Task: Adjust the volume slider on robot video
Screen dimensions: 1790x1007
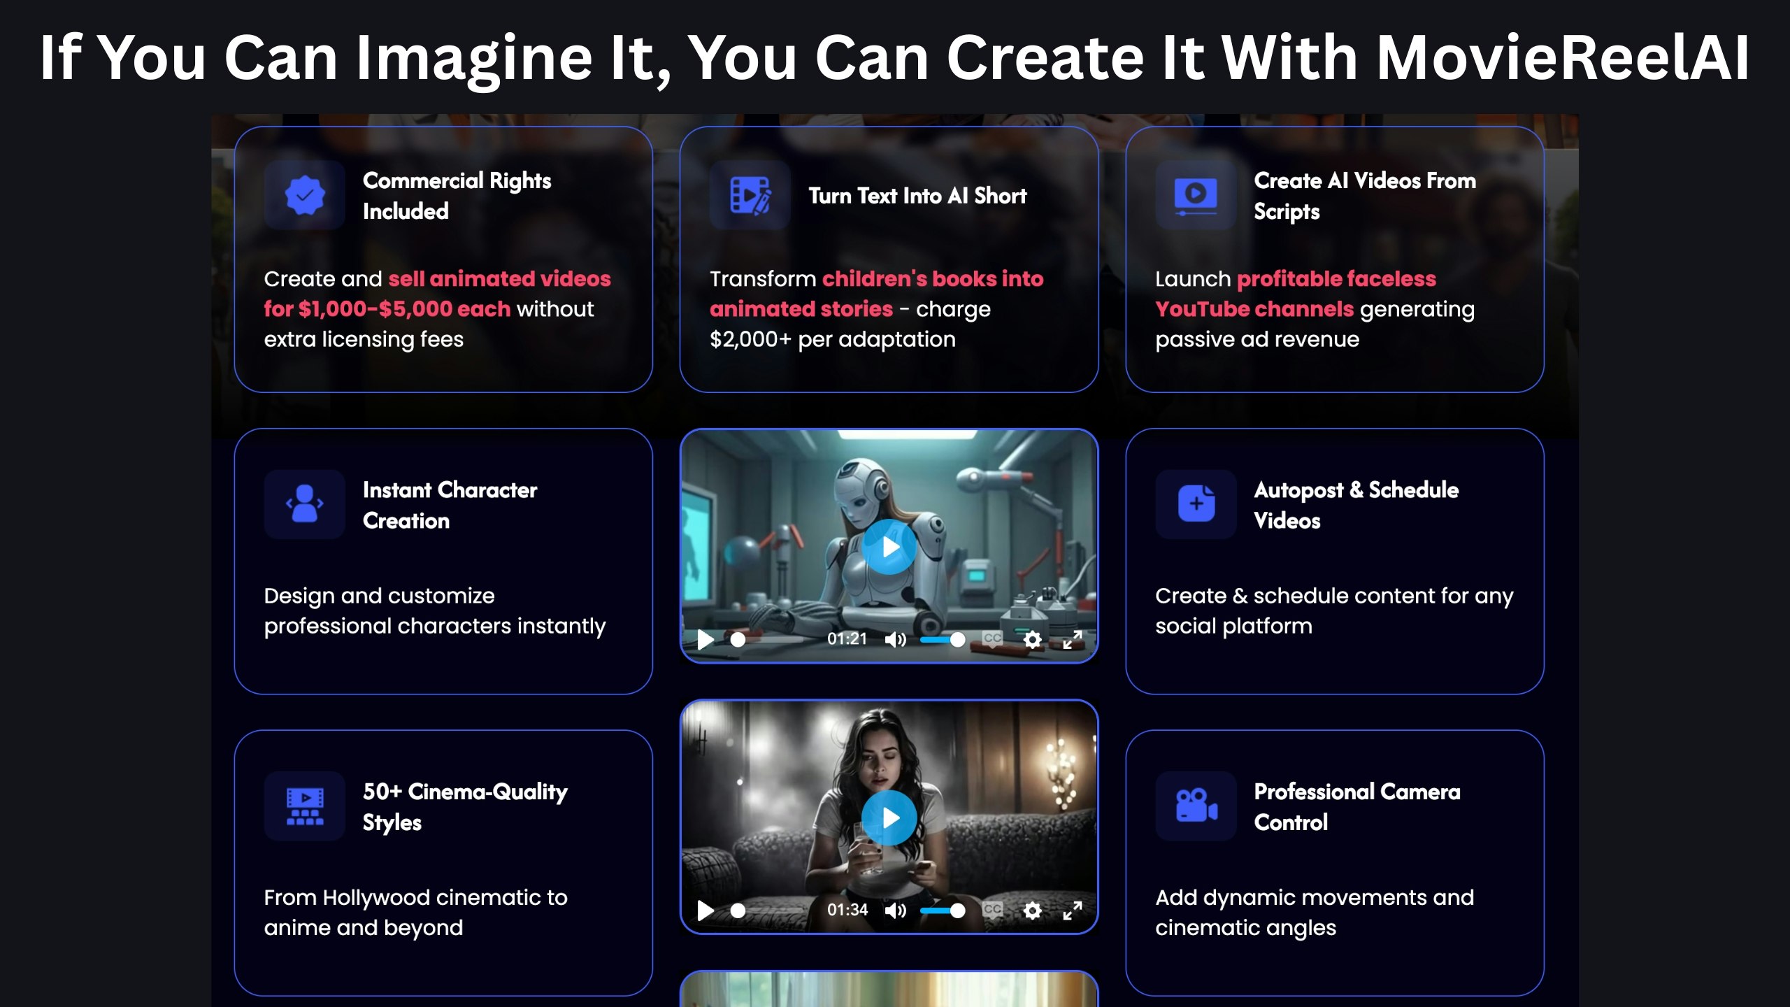Action: coord(943,639)
